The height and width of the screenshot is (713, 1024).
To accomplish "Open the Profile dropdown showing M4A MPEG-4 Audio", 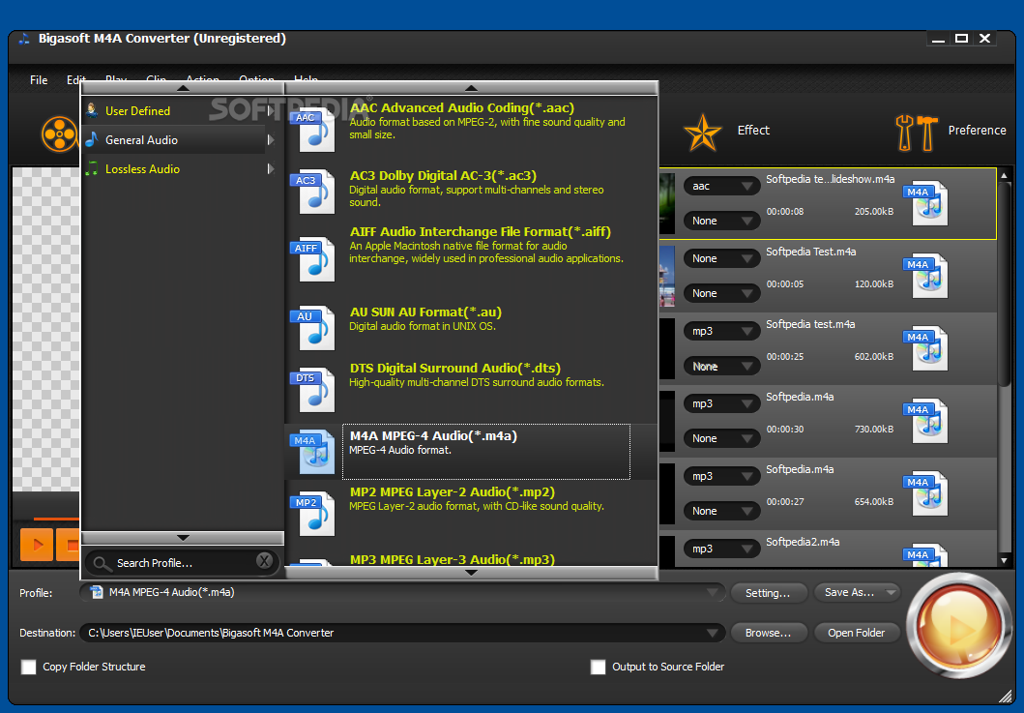I will 714,593.
